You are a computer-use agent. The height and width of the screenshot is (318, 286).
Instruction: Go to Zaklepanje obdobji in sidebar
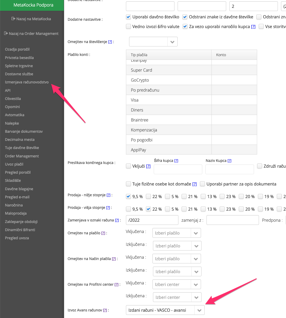point(21,222)
